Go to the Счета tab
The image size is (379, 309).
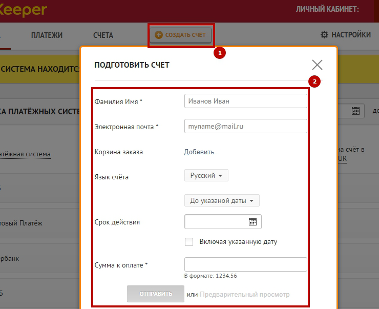[103, 35]
